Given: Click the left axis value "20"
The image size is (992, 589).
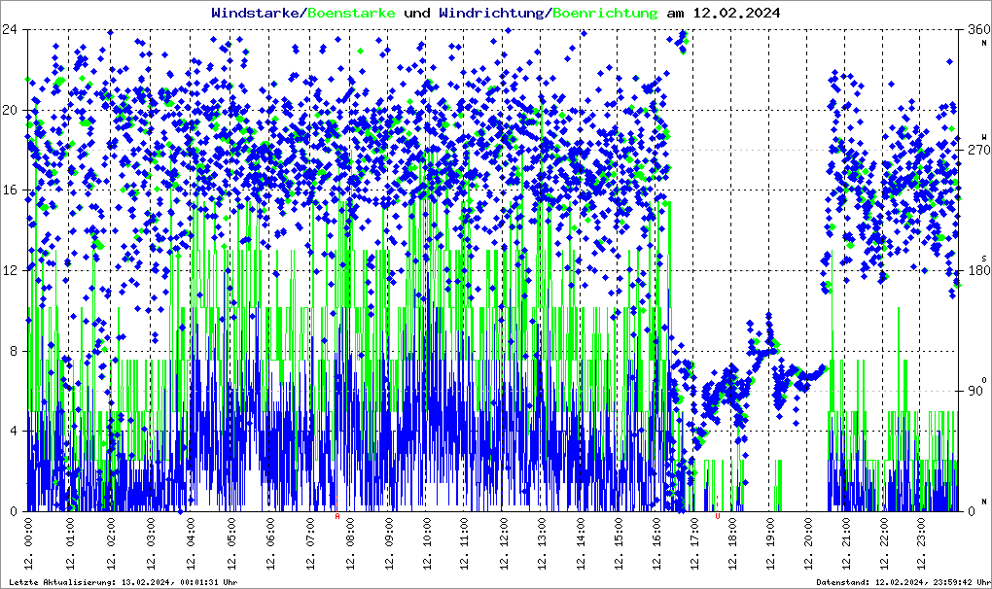Looking at the screenshot, I should click(x=9, y=110).
